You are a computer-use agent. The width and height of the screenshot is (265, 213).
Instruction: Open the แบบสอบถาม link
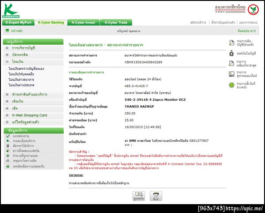click(x=21, y=136)
